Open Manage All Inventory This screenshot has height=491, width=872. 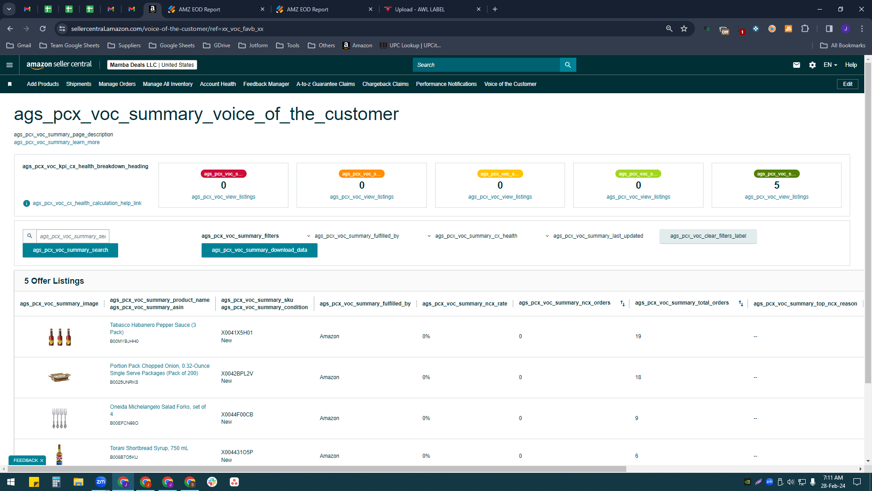point(168,84)
